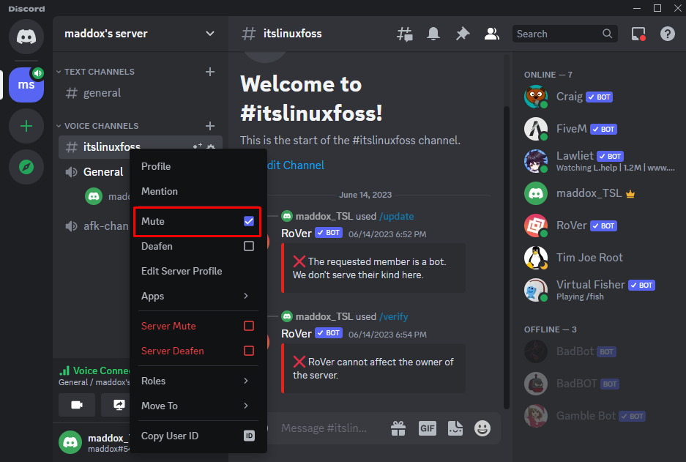
Task: Open GIF picker
Action: (x=428, y=428)
